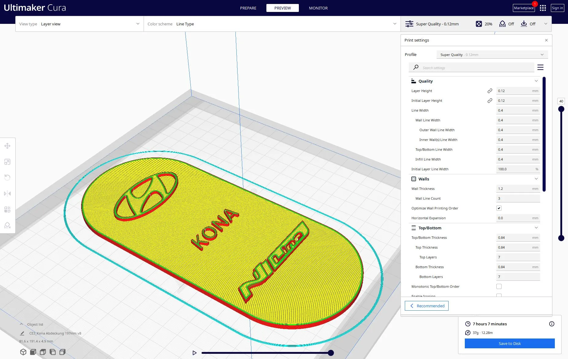Select the Move tool
The height and width of the screenshot is (359, 568).
point(7,146)
